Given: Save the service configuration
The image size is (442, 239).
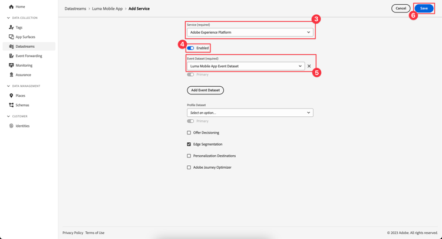Looking at the screenshot, I should pos(424,8).
